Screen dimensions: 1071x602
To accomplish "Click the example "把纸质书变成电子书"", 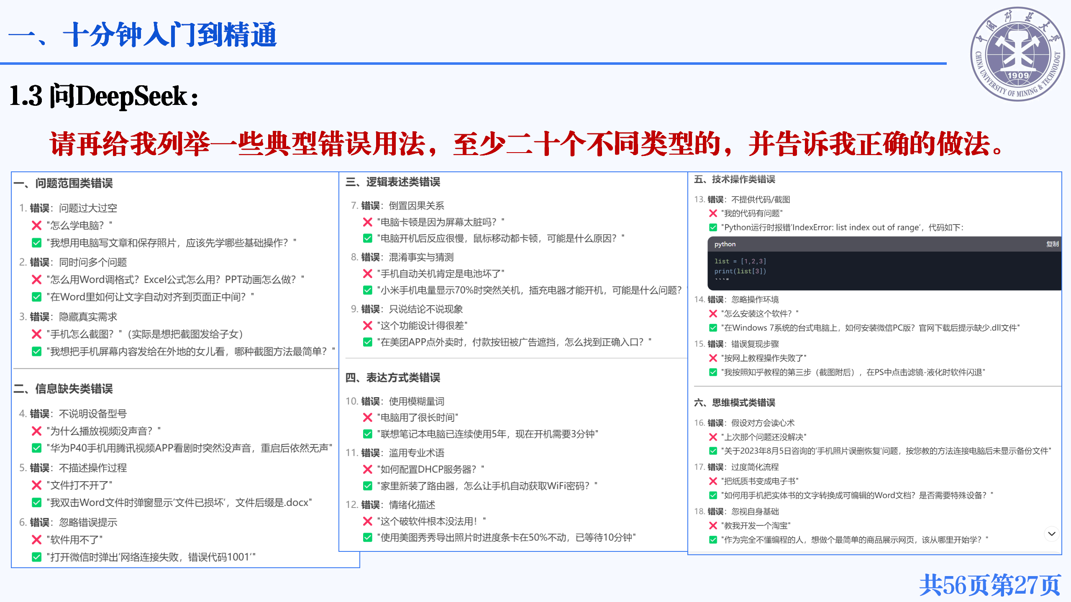I will (x=760, y=481).
